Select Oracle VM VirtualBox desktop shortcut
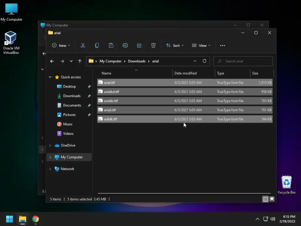Image resolution: width=301 pixels, height=226 pixels. point(11,43)
